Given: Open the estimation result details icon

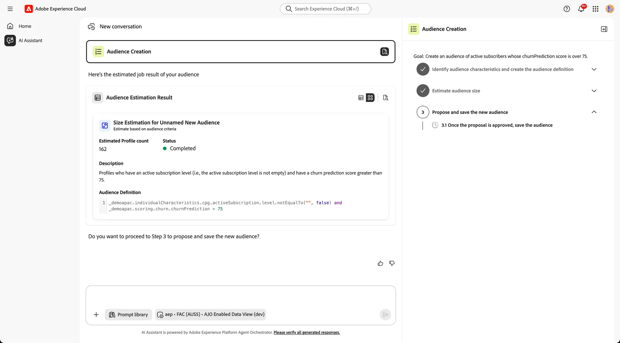Looking at the screenshot, I should 386,98.
